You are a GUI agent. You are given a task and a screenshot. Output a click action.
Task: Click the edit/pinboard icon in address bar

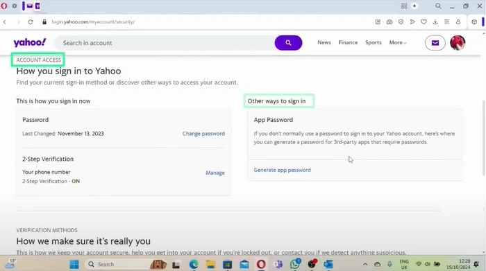click(378, 22)
